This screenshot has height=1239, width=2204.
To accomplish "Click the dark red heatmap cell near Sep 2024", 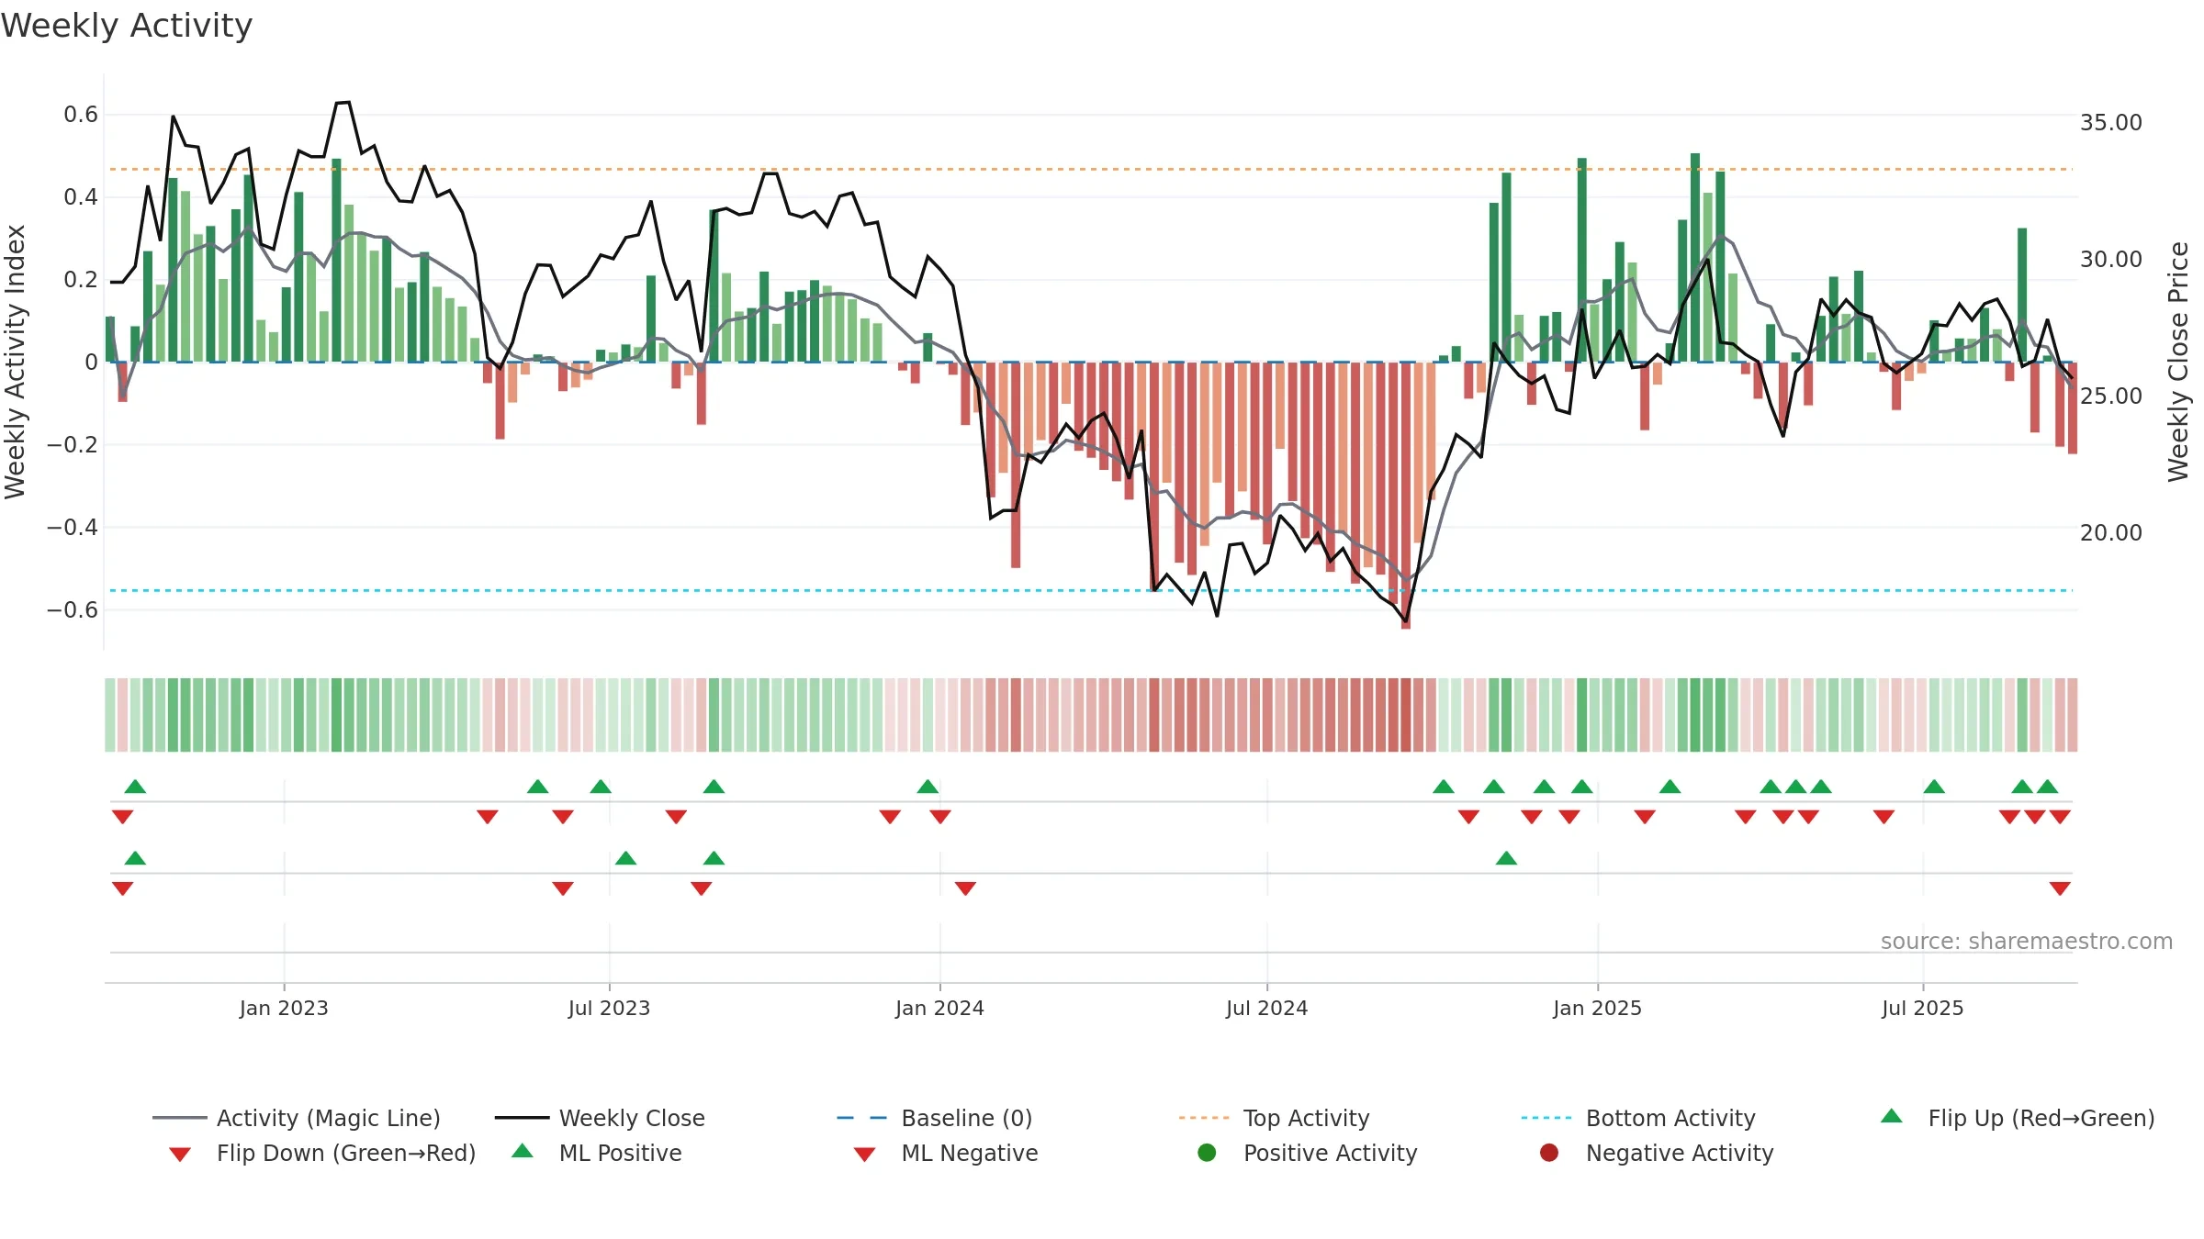I will (x=1406, y=715).
